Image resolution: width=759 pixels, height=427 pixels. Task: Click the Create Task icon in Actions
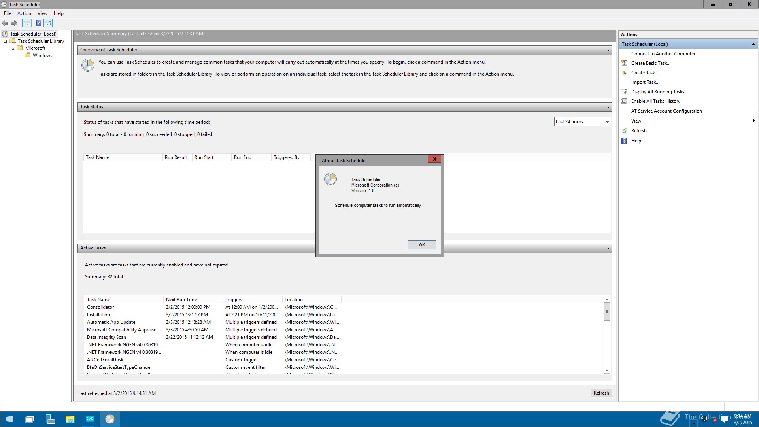click(625, 73)
